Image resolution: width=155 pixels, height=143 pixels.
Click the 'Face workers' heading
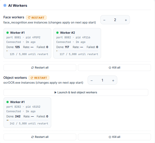(x=14, y=17)
